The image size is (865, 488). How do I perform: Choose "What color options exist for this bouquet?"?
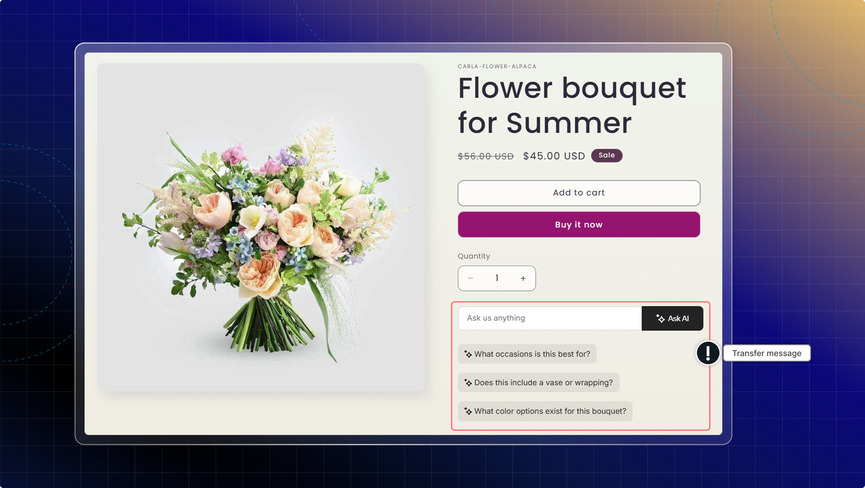(x=550, y=411)
